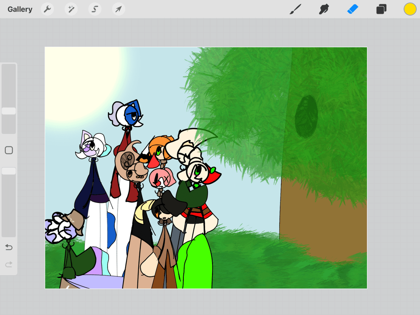The height and width of the screenshot is (315, 420).
Task: Tap the Redo arrow in the sidebar
Action: [9, 265]
